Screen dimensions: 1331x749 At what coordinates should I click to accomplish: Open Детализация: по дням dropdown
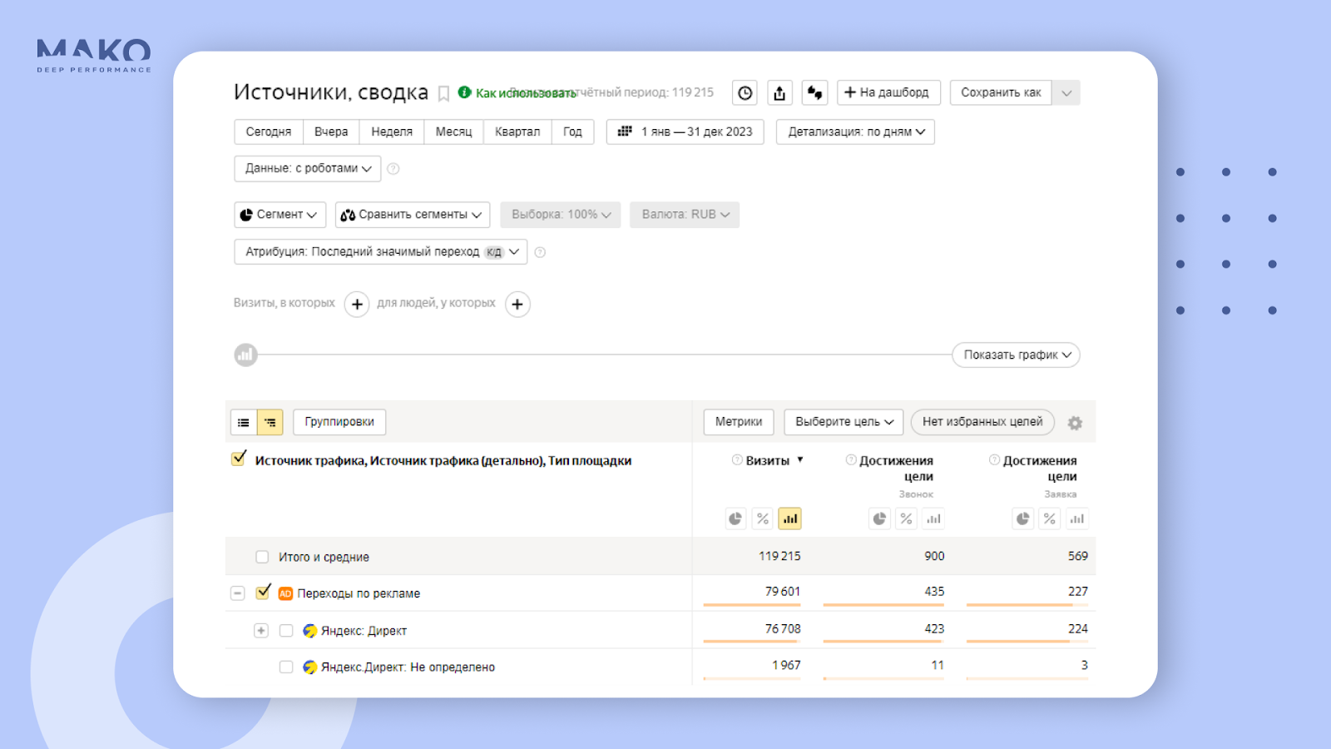coord(855,132)
